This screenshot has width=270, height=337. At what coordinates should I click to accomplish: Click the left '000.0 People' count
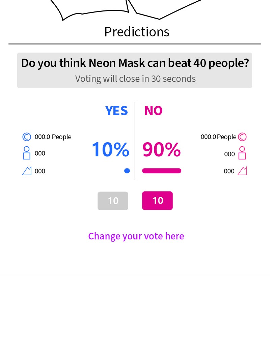coord(53,137)
